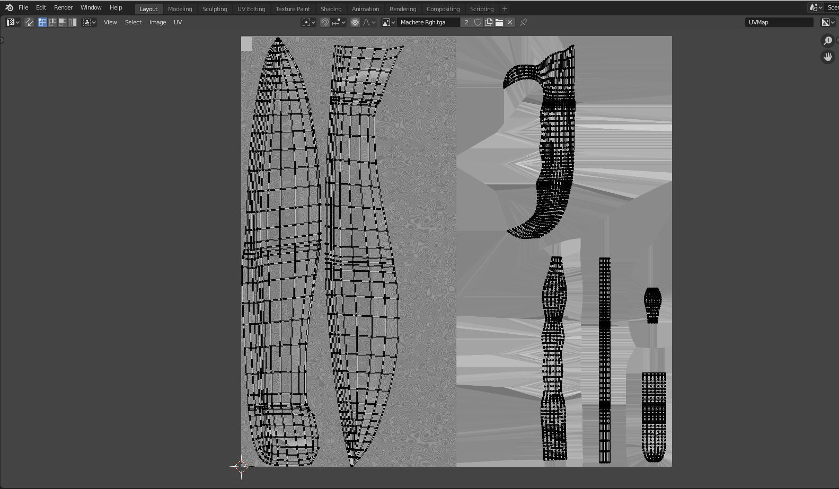Open the Render menu
Viewport: 839px width, 489px height.
[63, 8]
